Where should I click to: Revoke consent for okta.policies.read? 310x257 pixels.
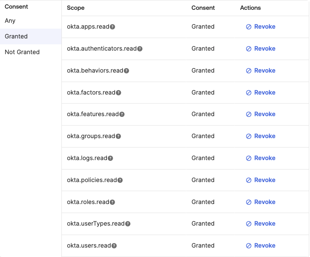click(261, 180)
